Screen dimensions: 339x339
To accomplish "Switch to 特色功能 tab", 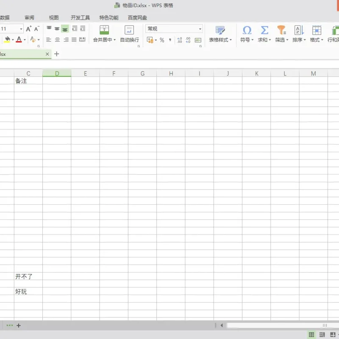I will tap(109, 18).
